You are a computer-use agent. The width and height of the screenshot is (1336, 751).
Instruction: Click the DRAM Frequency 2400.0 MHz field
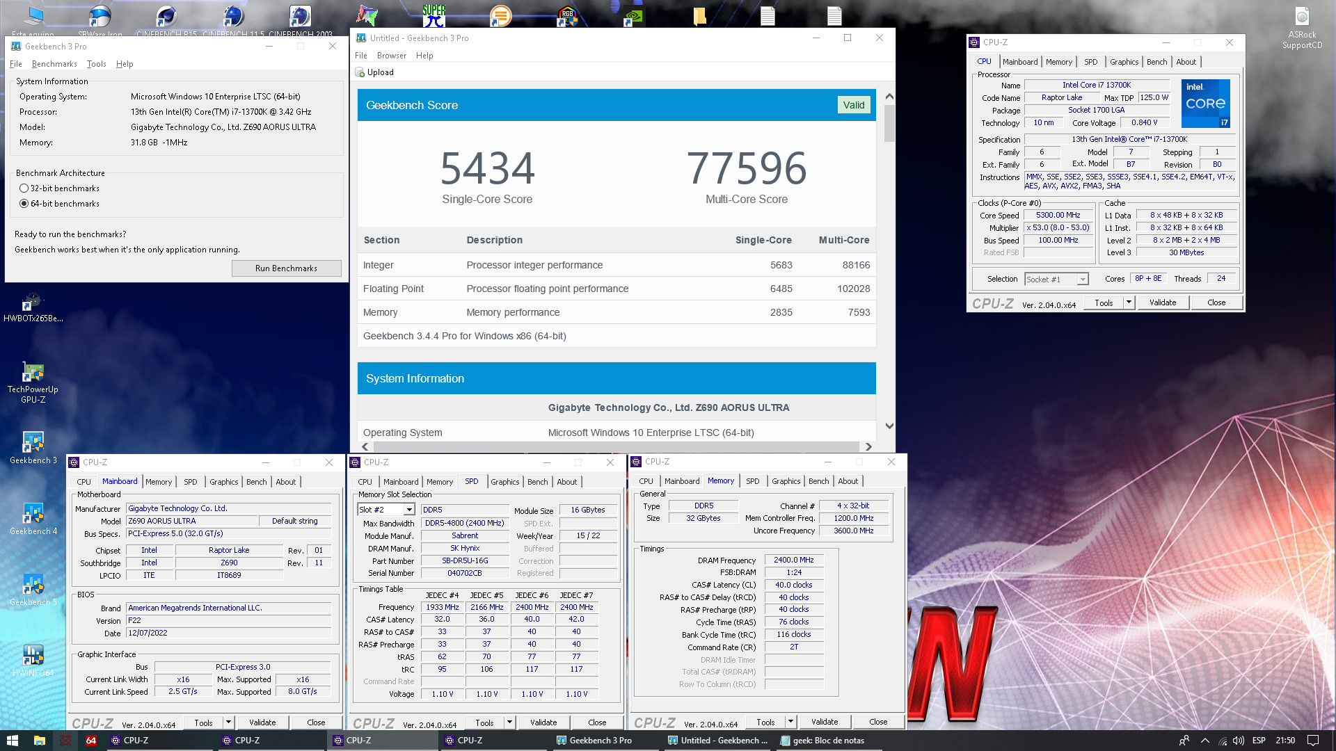[x=794, y=560]
